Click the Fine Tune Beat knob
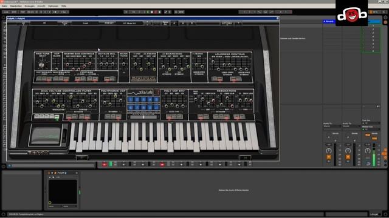 point(41,65)
